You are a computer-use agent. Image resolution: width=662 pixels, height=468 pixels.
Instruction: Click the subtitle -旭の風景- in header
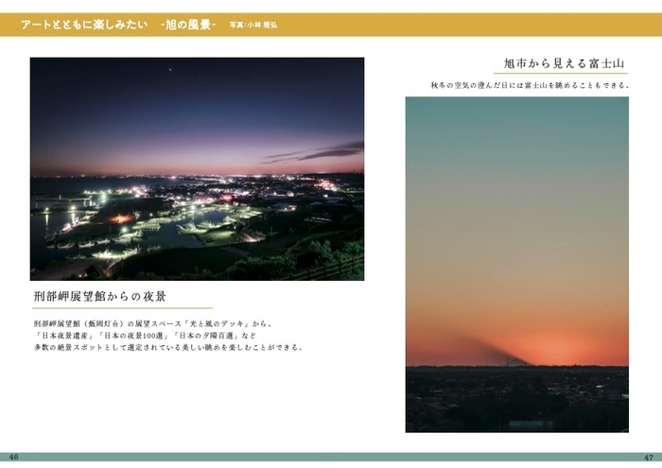click(x=189, y=25)
